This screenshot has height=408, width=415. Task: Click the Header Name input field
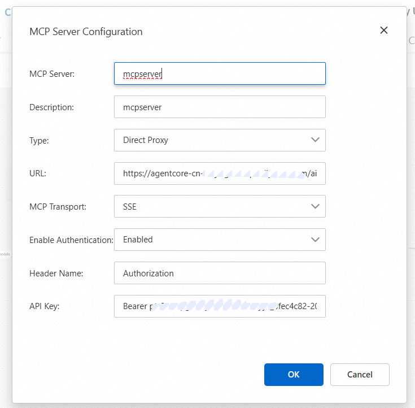[220, 273]
